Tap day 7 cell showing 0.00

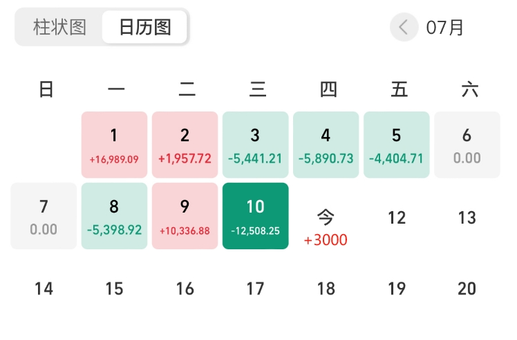tap(44, 216)
